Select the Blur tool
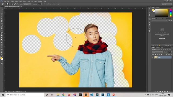This screenshot has height=97, width=173. tap(2, 38)
